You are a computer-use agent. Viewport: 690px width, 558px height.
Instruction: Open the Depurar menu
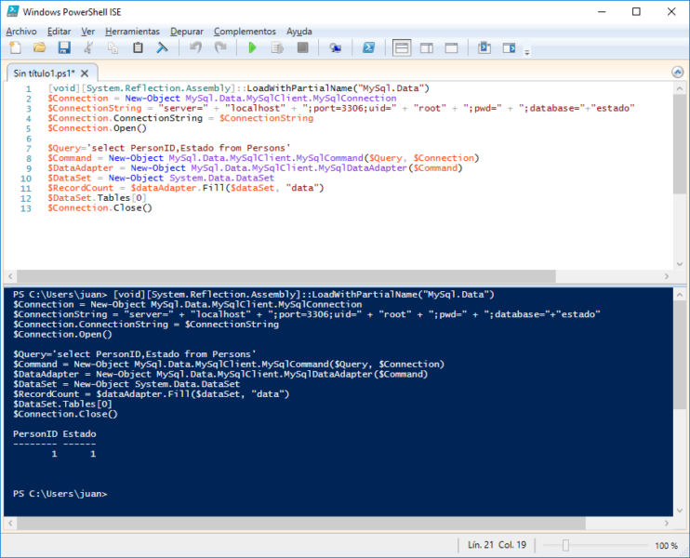(186, 31)
